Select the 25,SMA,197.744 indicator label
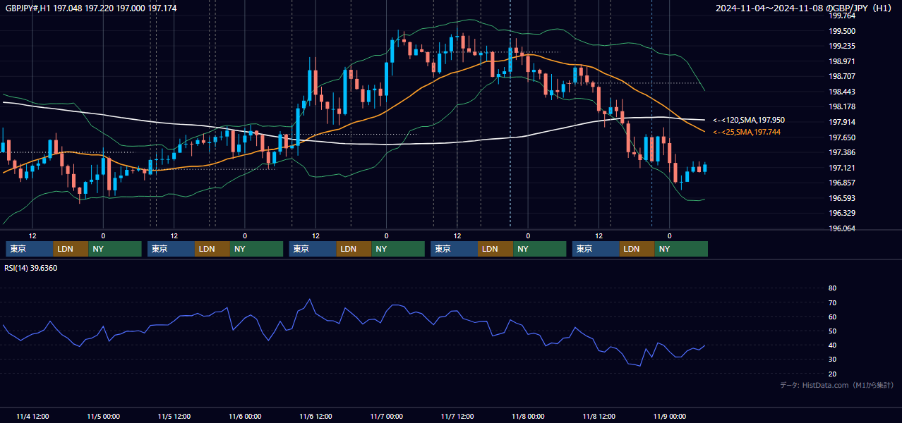 pos(746,132)
